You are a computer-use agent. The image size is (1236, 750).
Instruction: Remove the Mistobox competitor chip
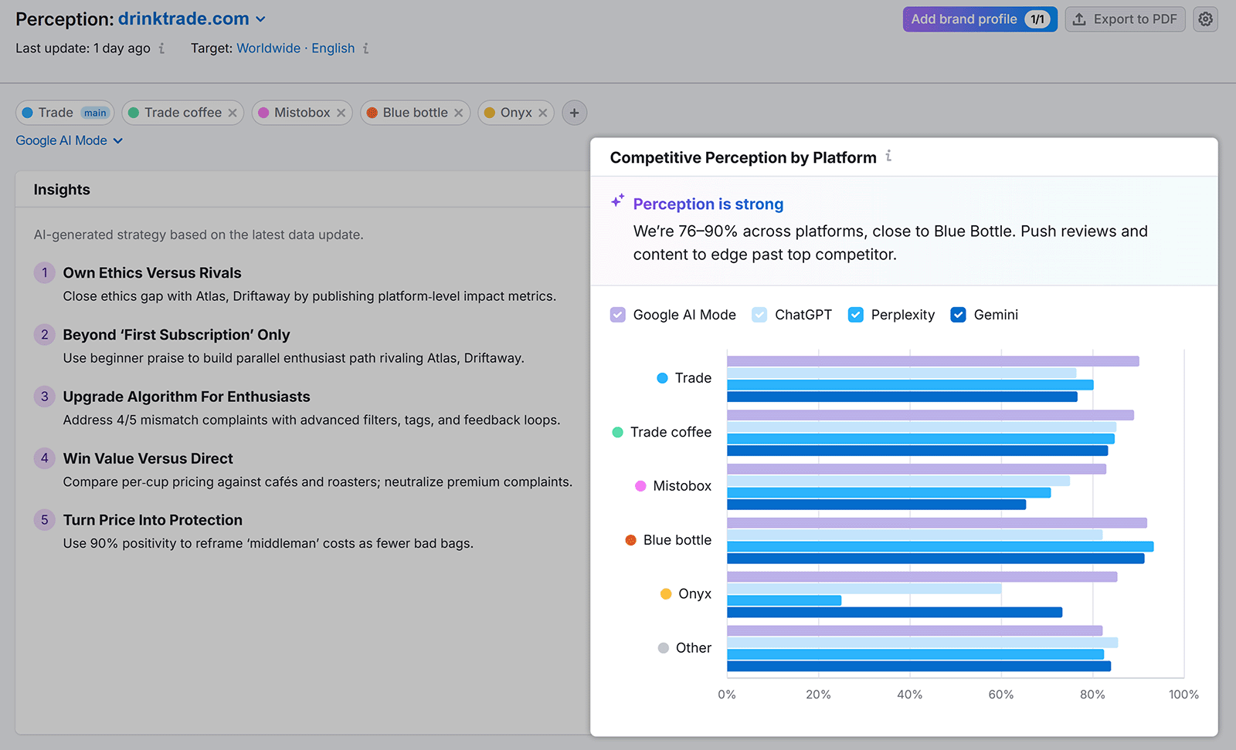341,113
